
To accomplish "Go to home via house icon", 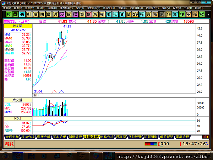I will pos(22,14).
